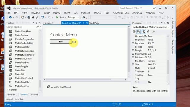190x107 pixels.
Task: Click the Undo toolbar icon
Action: click(42, 17)
